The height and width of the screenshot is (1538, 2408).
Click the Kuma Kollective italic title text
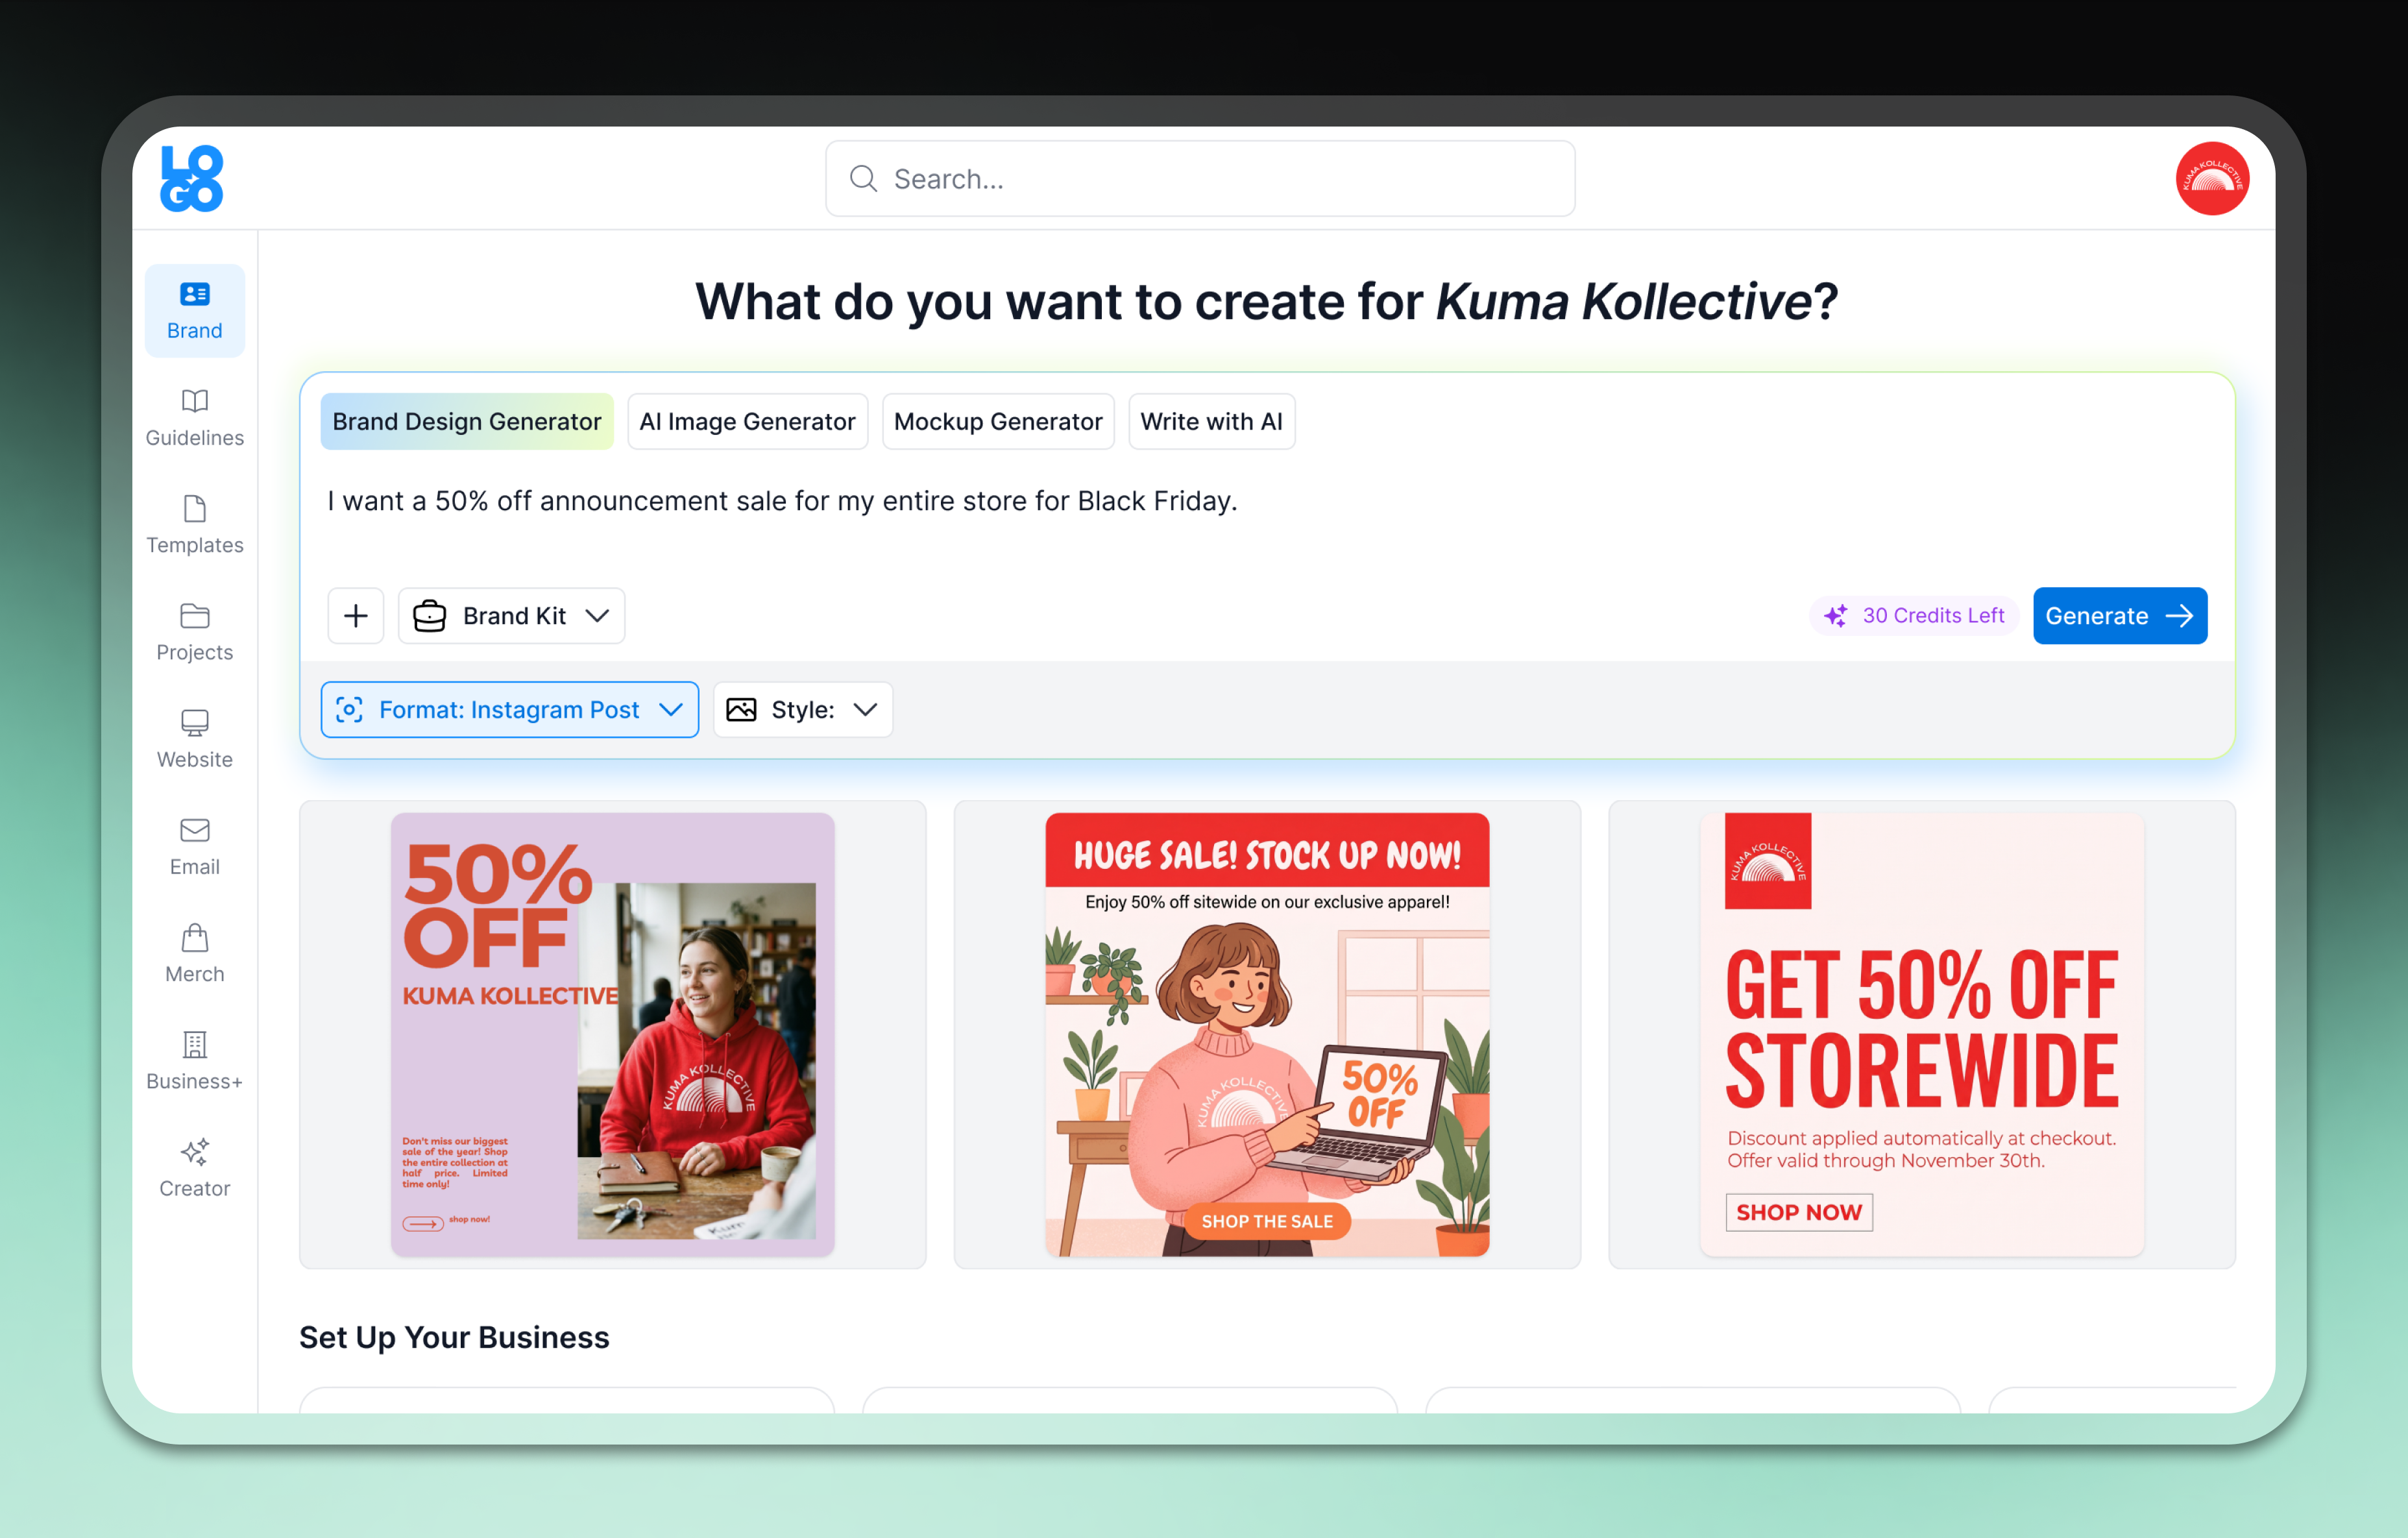1623,302
